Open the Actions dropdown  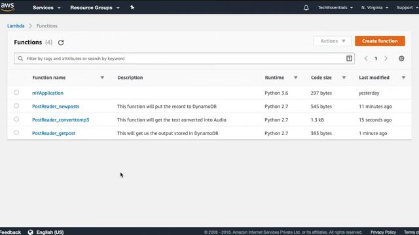[333, 41]
